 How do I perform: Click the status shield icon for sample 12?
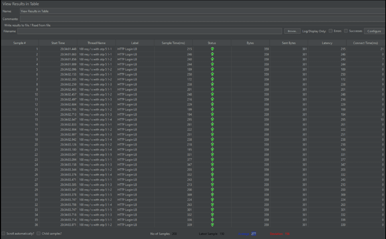(212, 104)
